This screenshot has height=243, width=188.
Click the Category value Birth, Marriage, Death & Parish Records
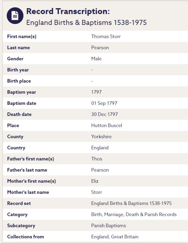point(134,214)
